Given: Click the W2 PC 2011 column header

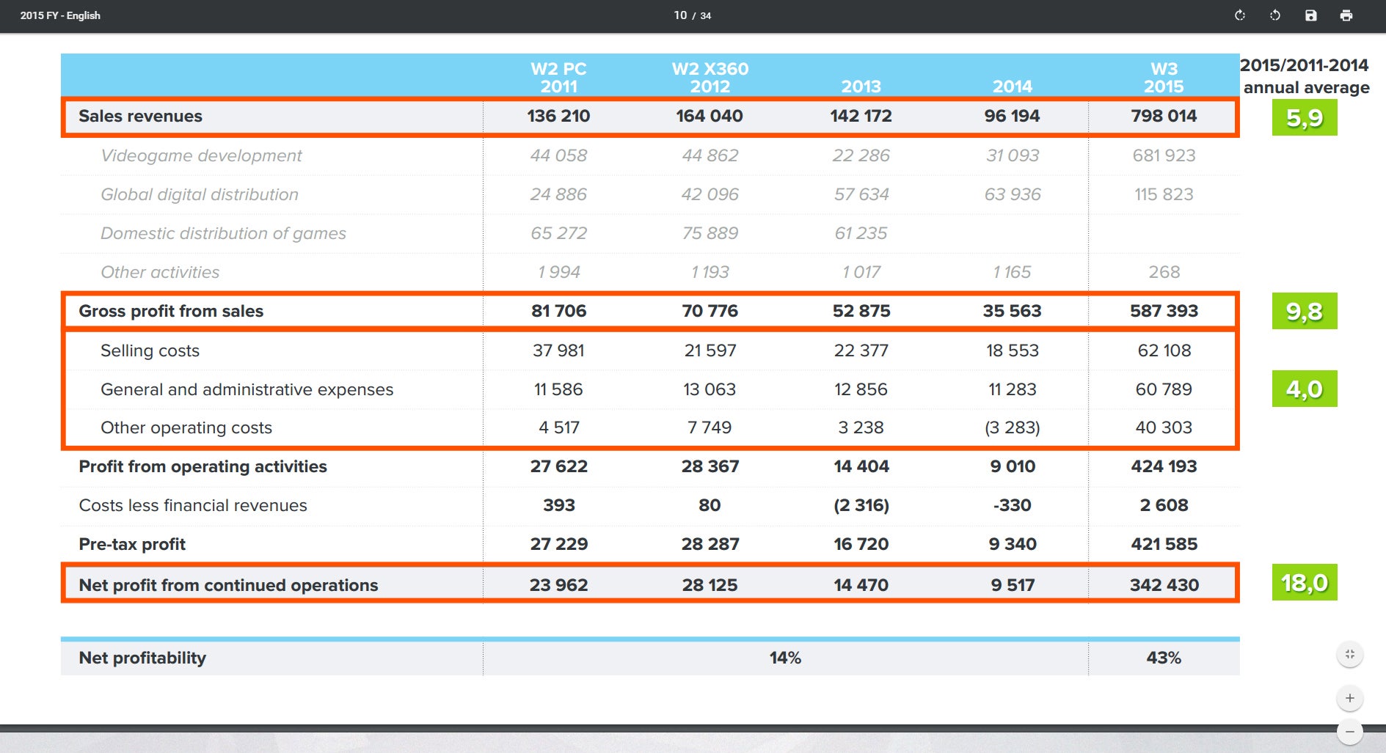Looking at the screenshot, I should (558, 77).
